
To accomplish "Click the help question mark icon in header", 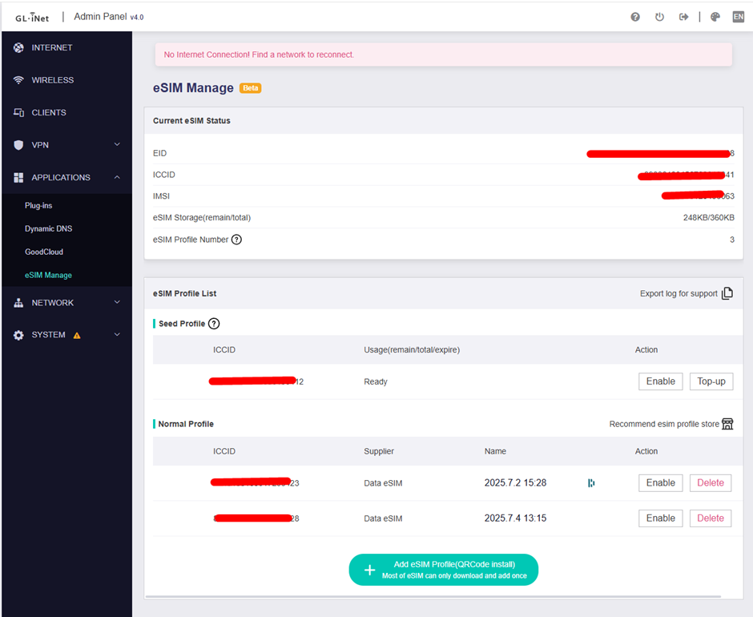I will [x=635, y=17].
